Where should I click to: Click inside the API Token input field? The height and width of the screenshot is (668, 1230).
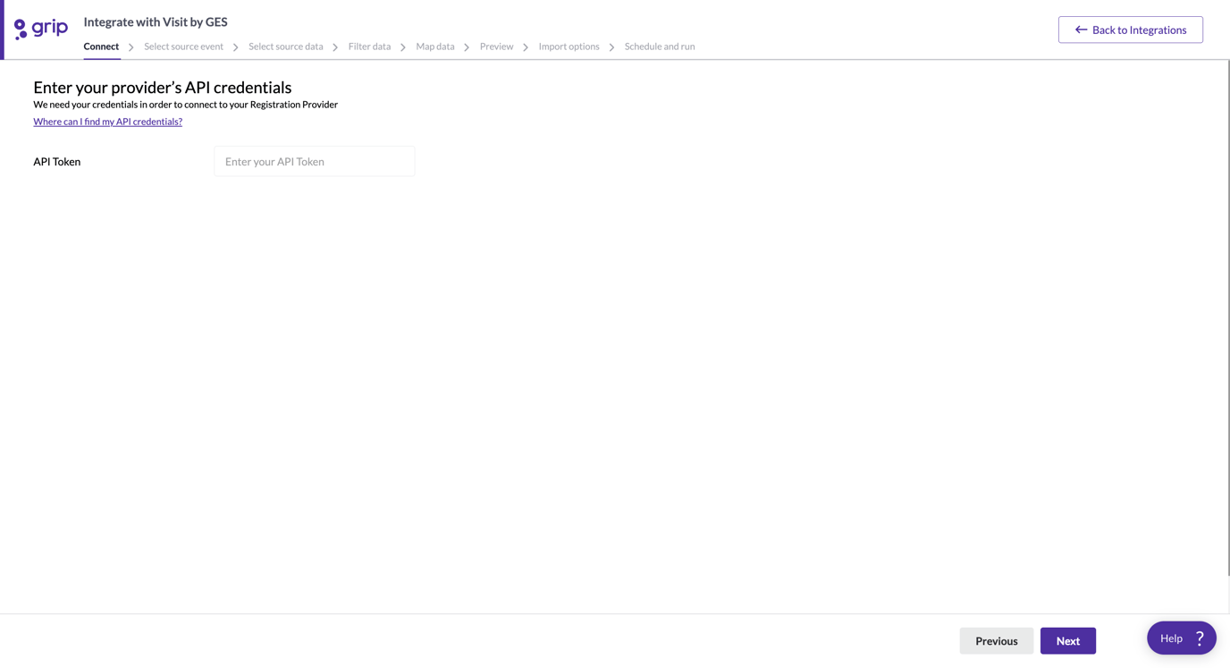coord(314,161)
